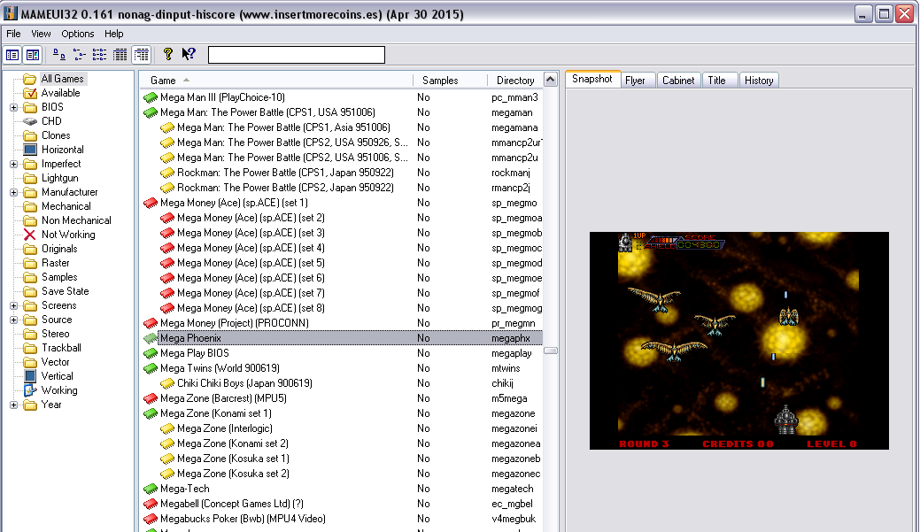Viewport: 920px width, 532px height.
Task: Switch to small icons view
Action: pos(79,55)
